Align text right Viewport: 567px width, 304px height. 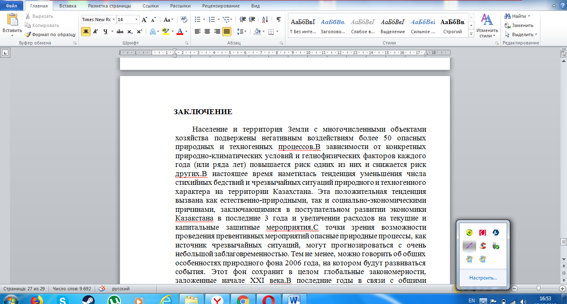point(217,32)
